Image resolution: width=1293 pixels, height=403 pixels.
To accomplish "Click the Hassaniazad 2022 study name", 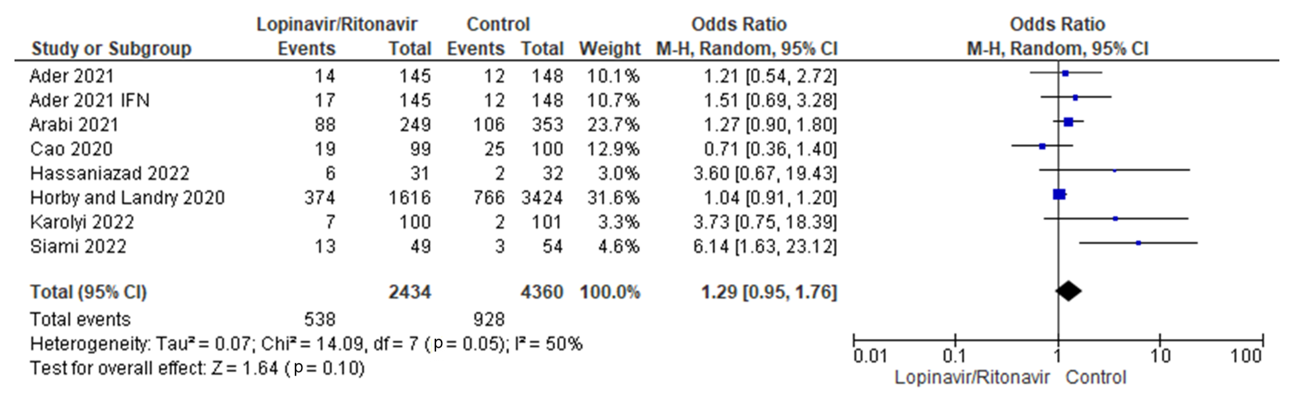I will [x=109, y=174].
